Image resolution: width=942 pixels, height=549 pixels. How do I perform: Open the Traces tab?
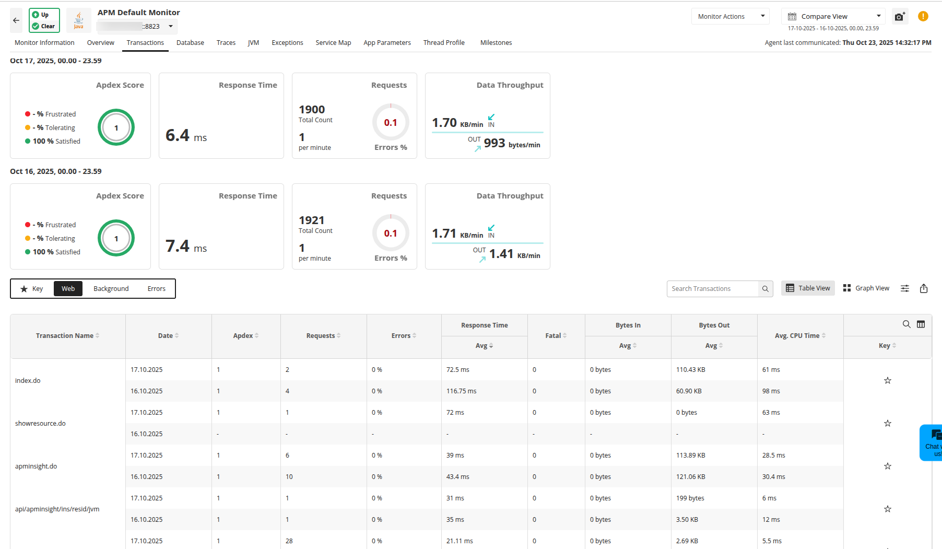226,43
